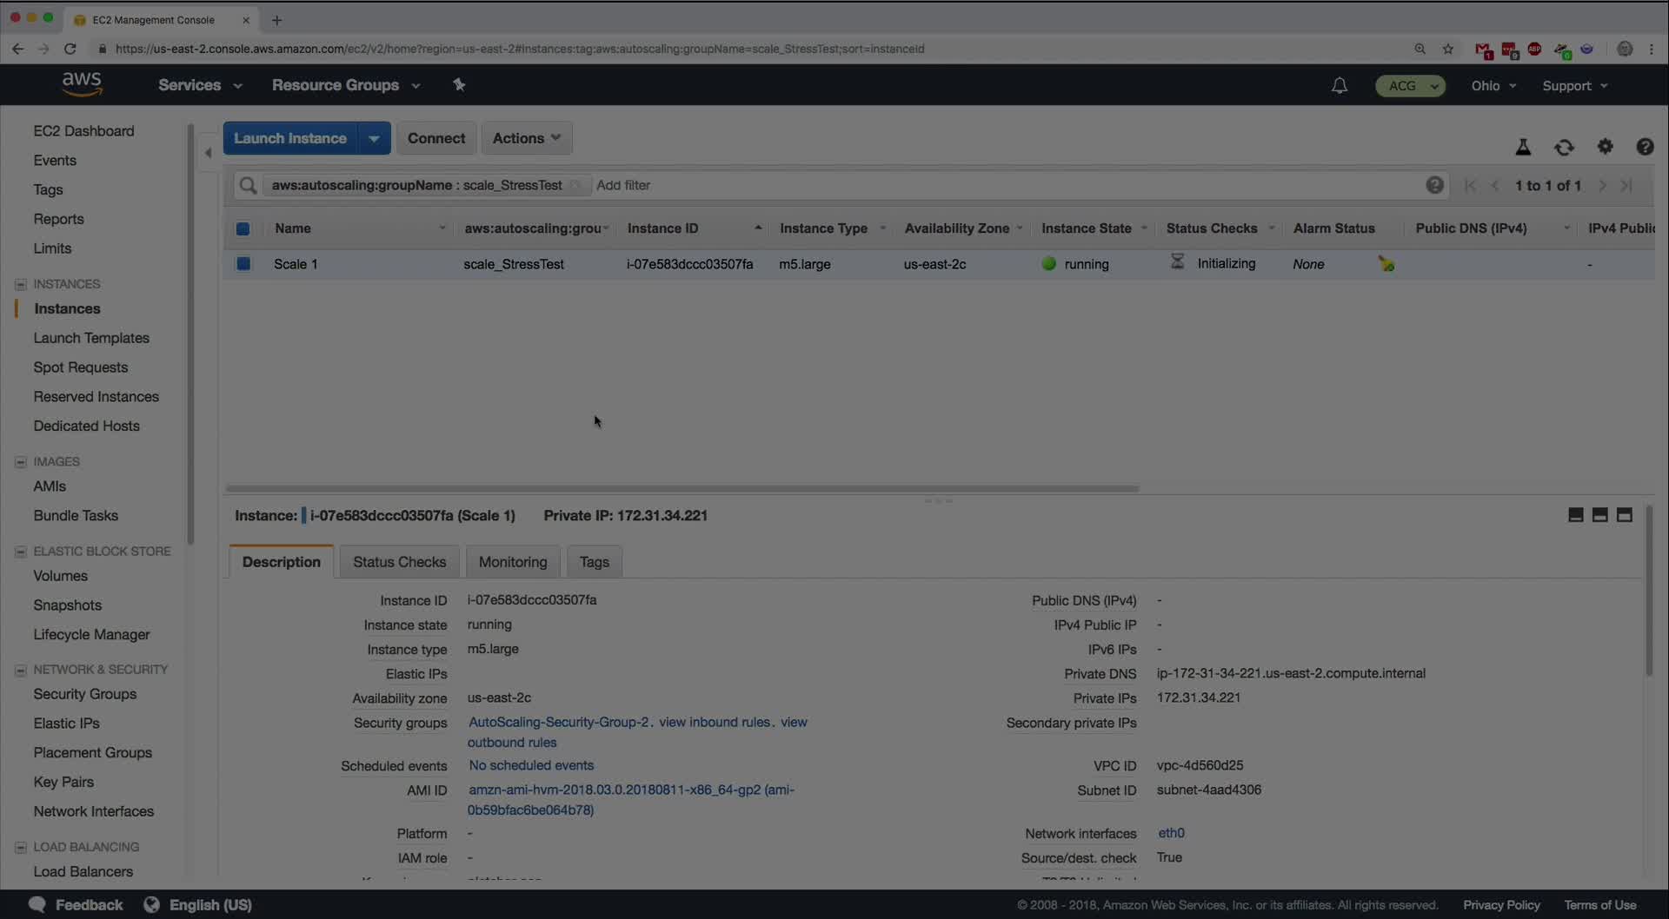This screenshot has height=919, width=1669.
Task: Refresh the instances list
Action: pyautogui.click(x=1564, y=147)
